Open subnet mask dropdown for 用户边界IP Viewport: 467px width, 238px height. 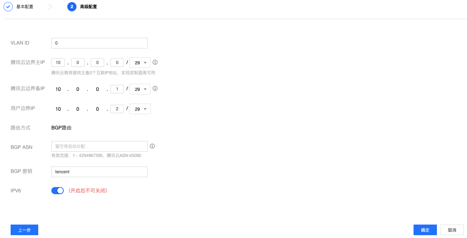tap(140, 109)
